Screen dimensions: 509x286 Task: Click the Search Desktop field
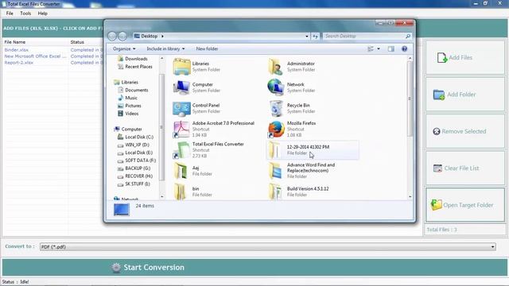coord(367,36)
